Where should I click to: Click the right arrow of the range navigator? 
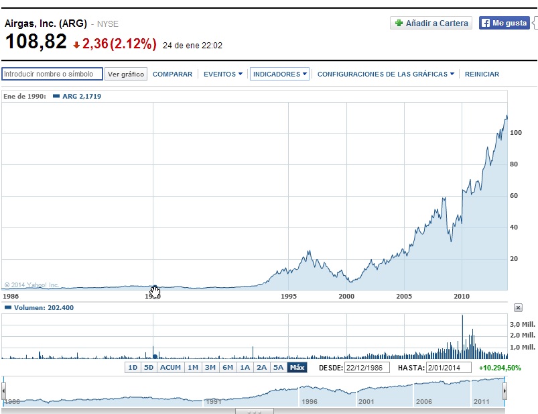505,391
